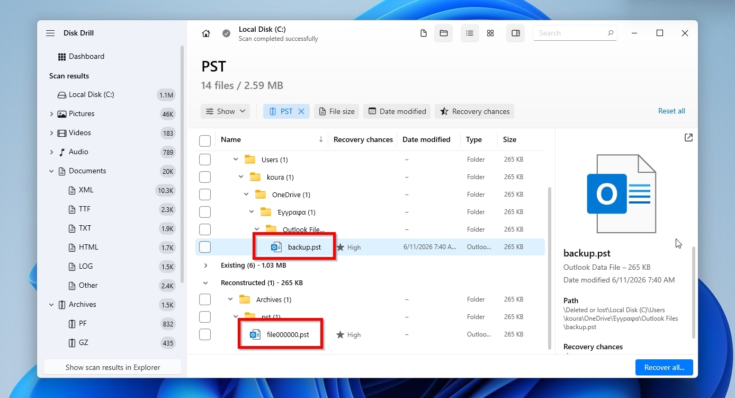Toggle the select-all checkbox in header
The image size is (735, 398).
click(x=205, y=140)
